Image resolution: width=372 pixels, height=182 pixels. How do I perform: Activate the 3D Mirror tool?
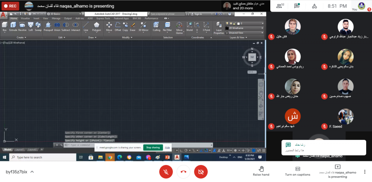coord(143,26)
